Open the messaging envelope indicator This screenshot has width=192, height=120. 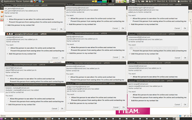click(147, 1)
